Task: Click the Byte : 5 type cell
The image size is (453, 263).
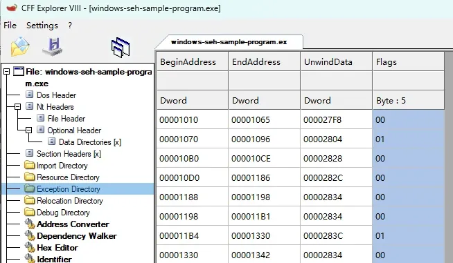Action: pyautogui.click(x=408, y=100)
